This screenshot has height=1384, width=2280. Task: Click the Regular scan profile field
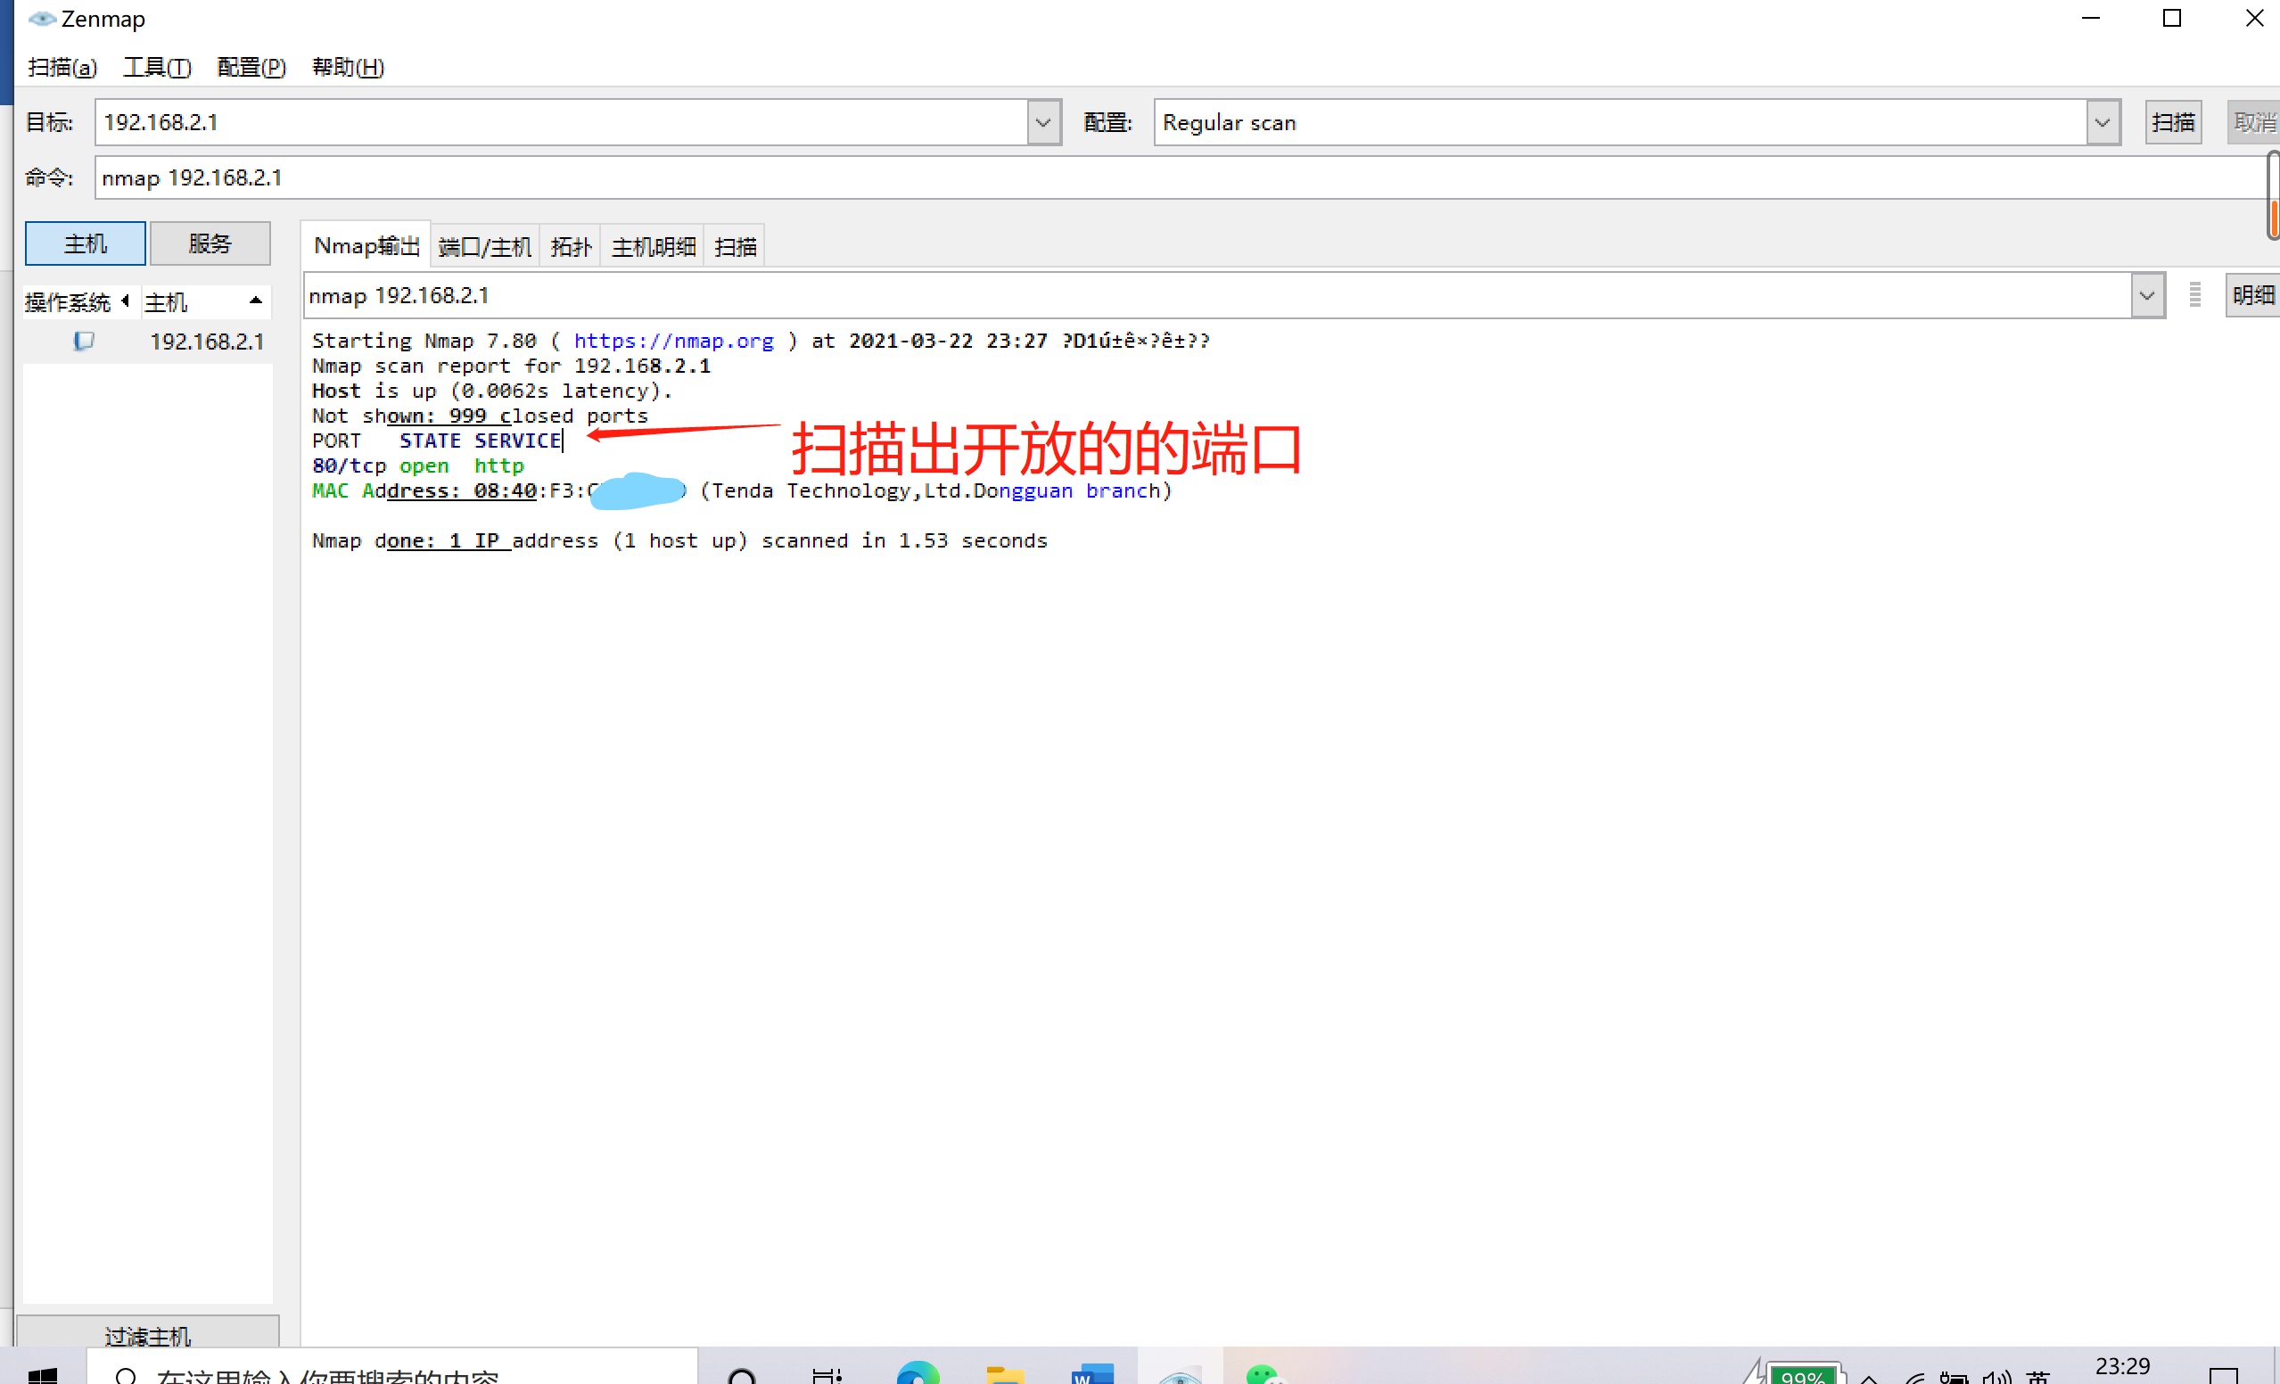point(1620,122)
